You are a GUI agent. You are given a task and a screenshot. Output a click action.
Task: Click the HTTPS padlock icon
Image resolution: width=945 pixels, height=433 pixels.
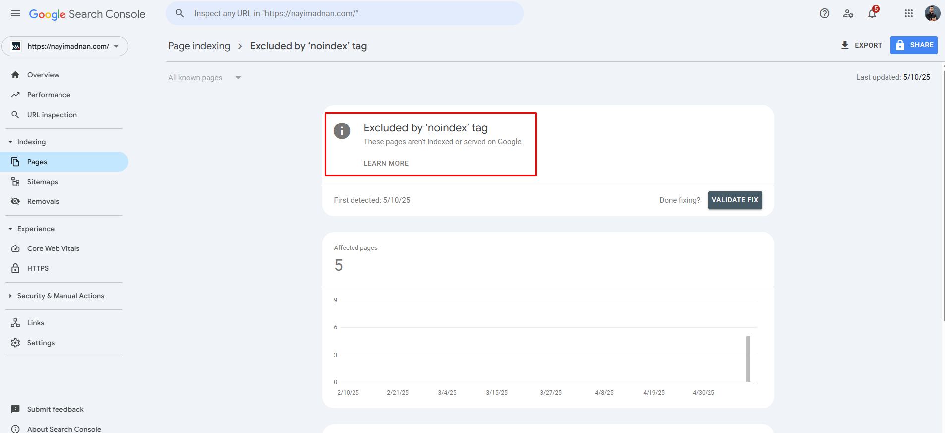15,268
